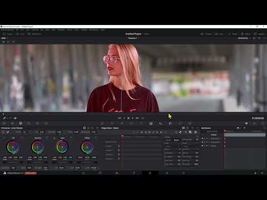Reset the Lift wheel
This screenshot has height=200, width=267.
pyautogui.click(x=22, y=138)
